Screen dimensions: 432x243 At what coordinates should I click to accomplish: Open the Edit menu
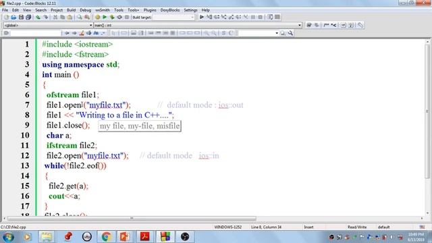[x=16, y=10]
